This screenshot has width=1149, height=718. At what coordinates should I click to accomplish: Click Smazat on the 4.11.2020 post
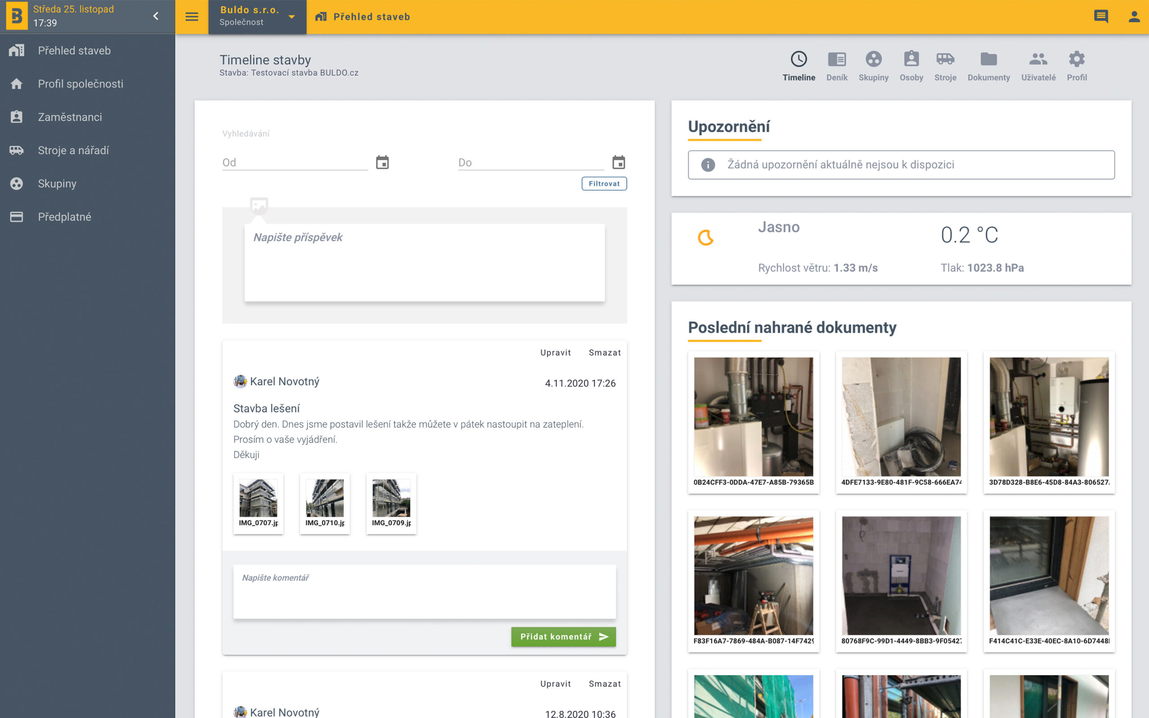click(x=605, y=352)
